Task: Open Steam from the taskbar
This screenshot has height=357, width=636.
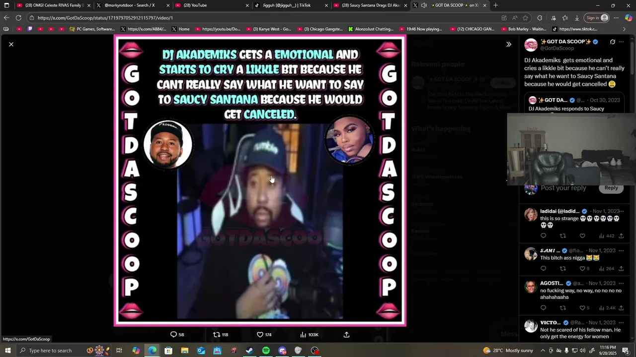Action: point(249,351)
